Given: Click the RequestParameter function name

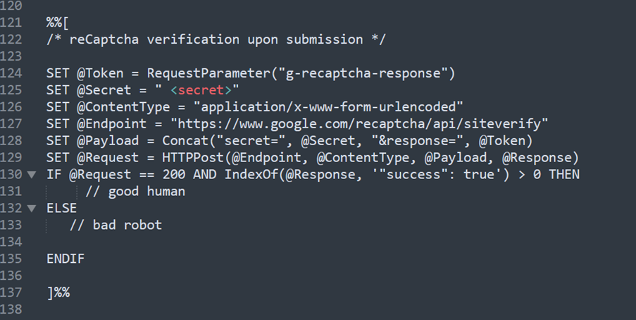Looking at the screenshot, I should click(x=208, y=73).
